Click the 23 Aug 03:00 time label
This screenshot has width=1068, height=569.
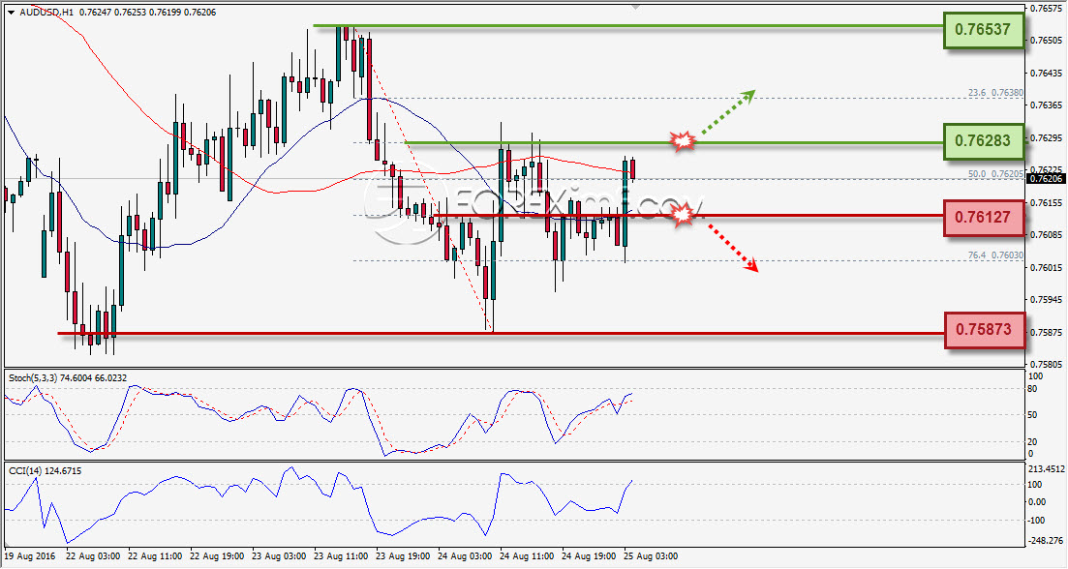point(279,556)
